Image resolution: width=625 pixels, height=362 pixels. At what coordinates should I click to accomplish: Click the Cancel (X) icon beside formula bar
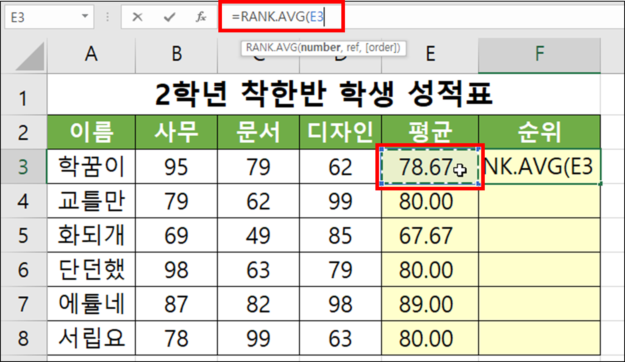(138, 17)
